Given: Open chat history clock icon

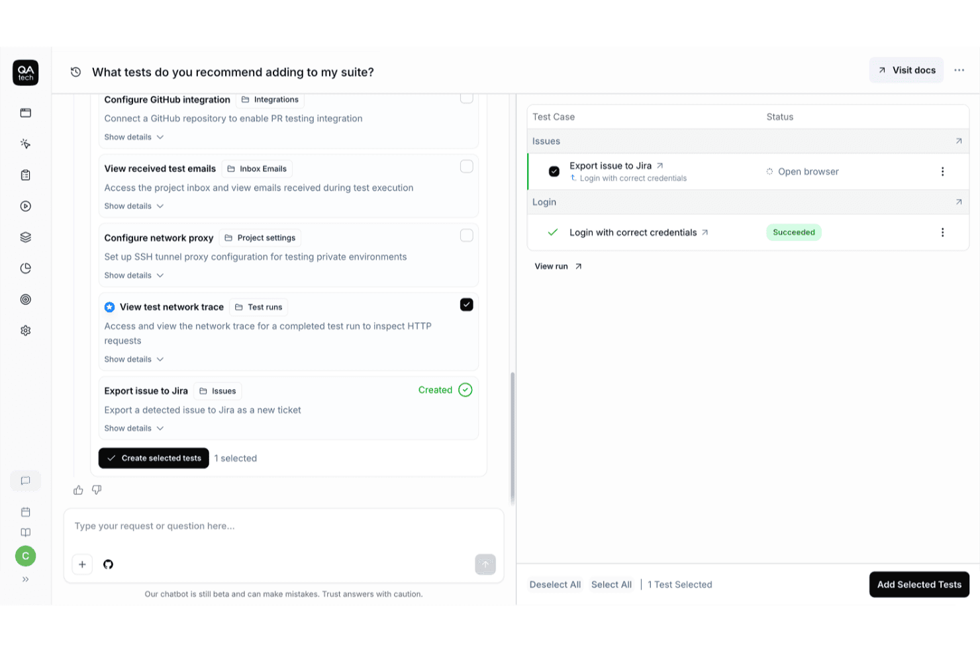Looking at the screenshot, I should click(76, 72).
